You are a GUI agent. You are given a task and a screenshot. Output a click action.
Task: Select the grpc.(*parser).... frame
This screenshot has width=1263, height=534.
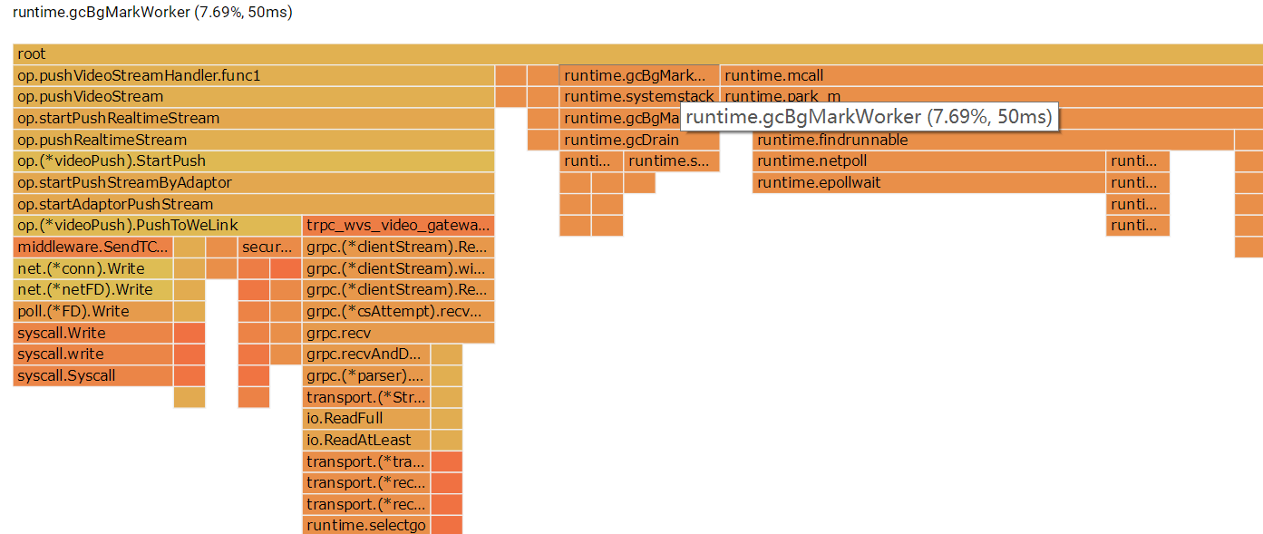point(366,376)
